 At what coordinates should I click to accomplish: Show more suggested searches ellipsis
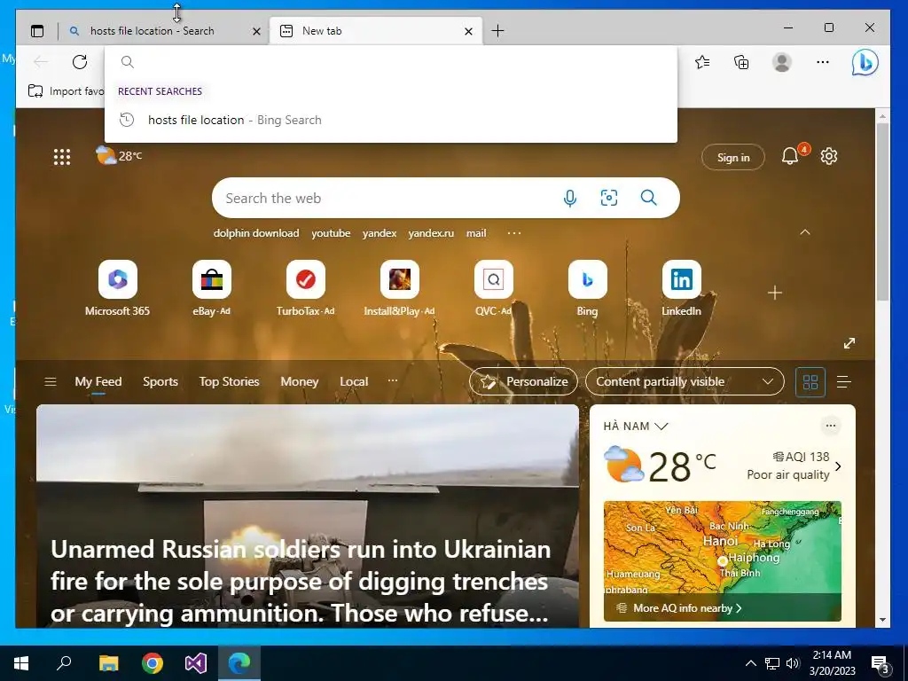(514, 233)
